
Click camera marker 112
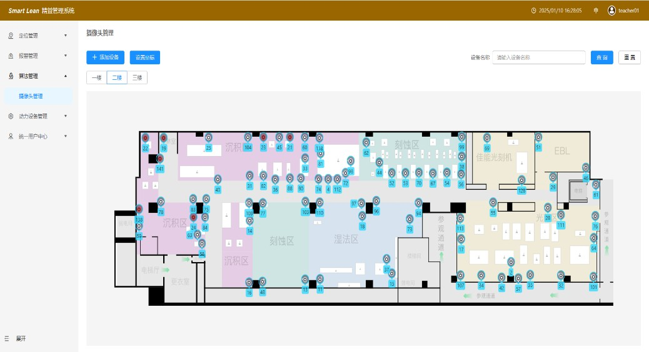coord(338,180)
